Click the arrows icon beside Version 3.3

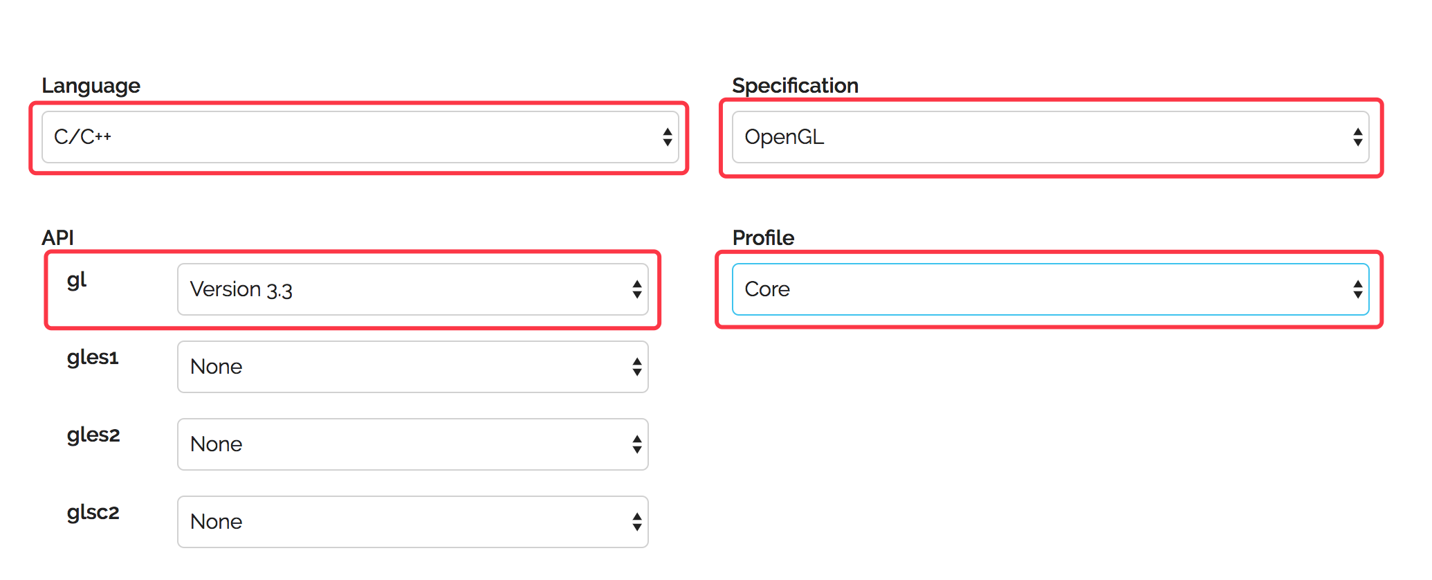coord(636,289)
